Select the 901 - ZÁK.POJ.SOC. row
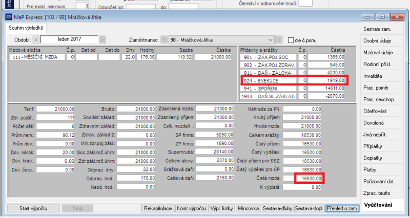The height and width of the screenshot is (218, 410). click(293, 57)
